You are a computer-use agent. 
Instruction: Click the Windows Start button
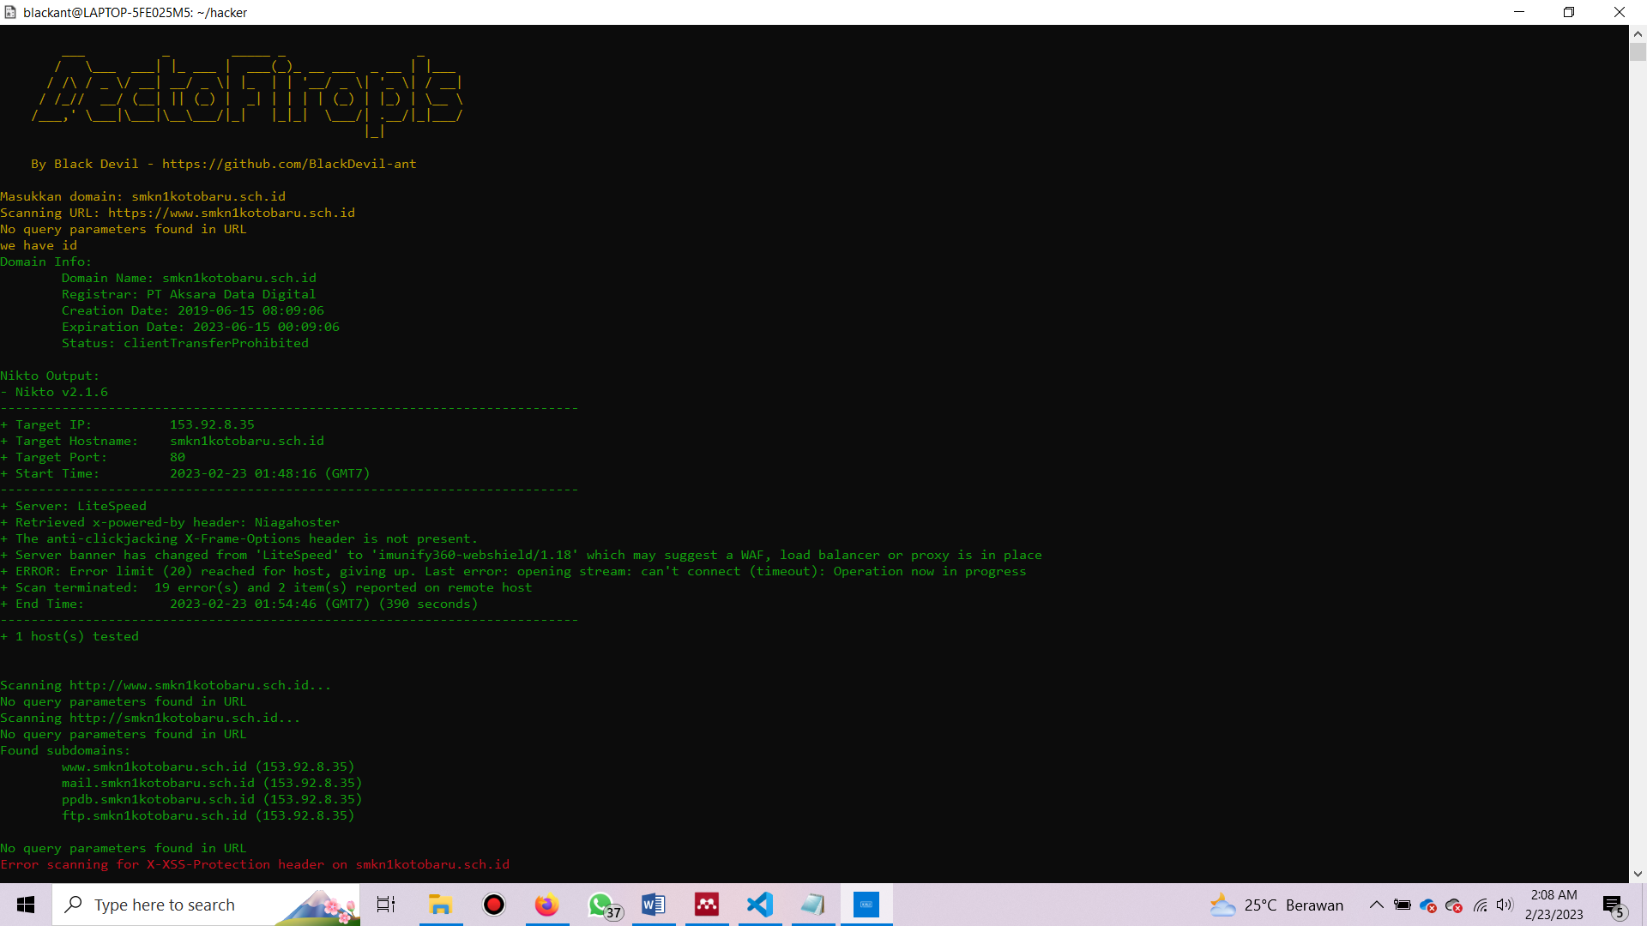click(25, 905)
